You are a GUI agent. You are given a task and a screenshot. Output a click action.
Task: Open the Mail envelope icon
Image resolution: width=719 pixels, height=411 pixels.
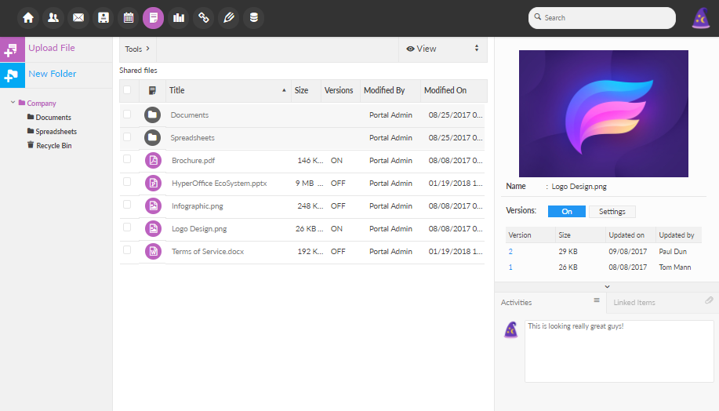coord(78,18)
